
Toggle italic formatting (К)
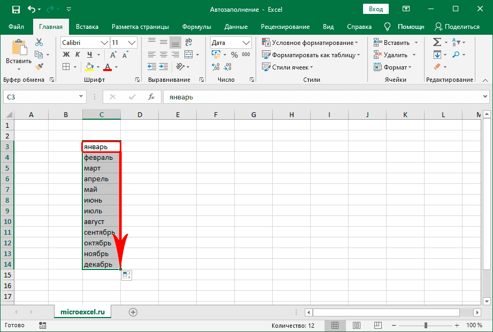click(78, 55)
